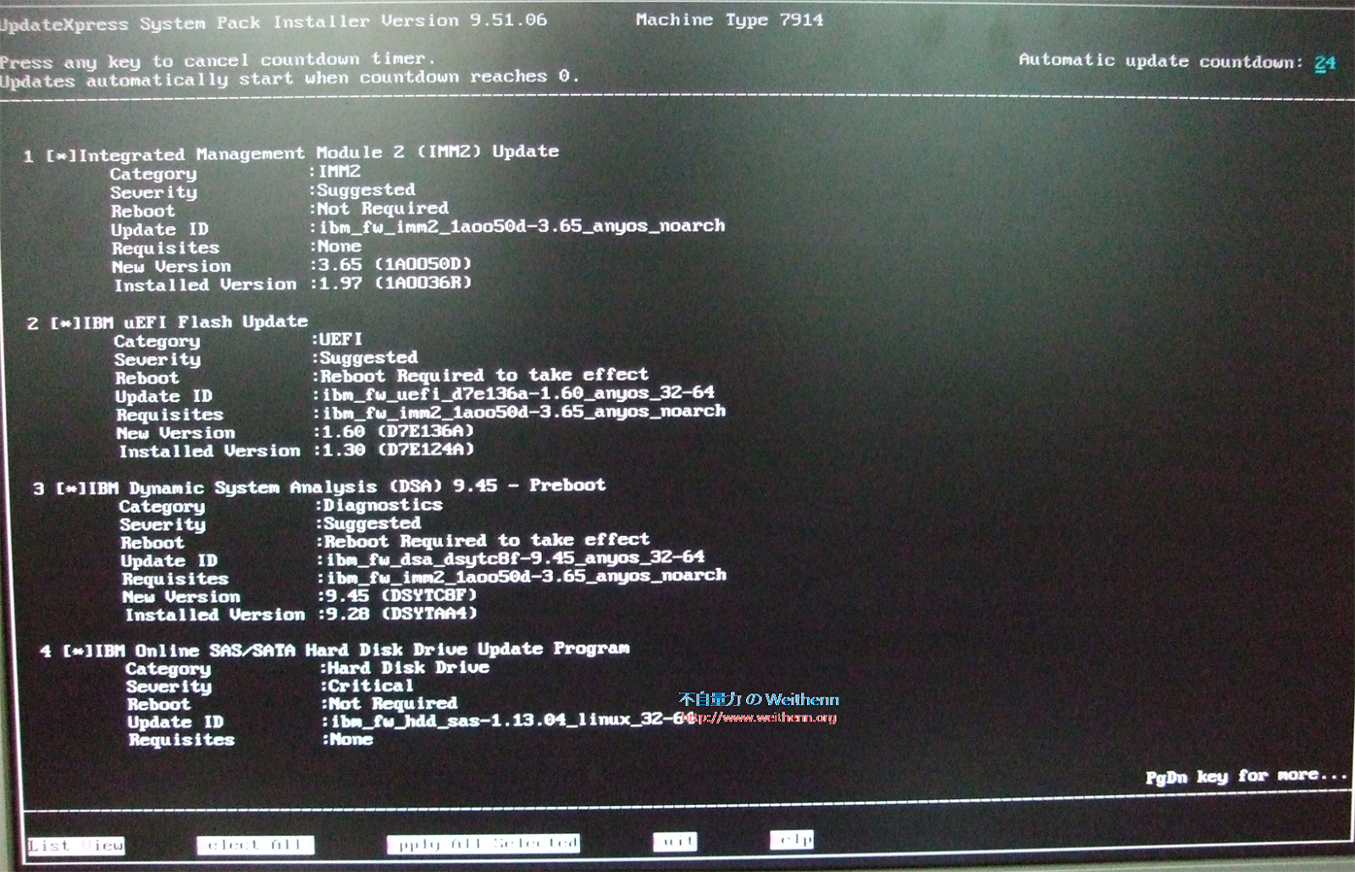Viewport: 1355px width, 872px height.
Task: Click the Category value "IMM2"
Action: tap(340, 171)
